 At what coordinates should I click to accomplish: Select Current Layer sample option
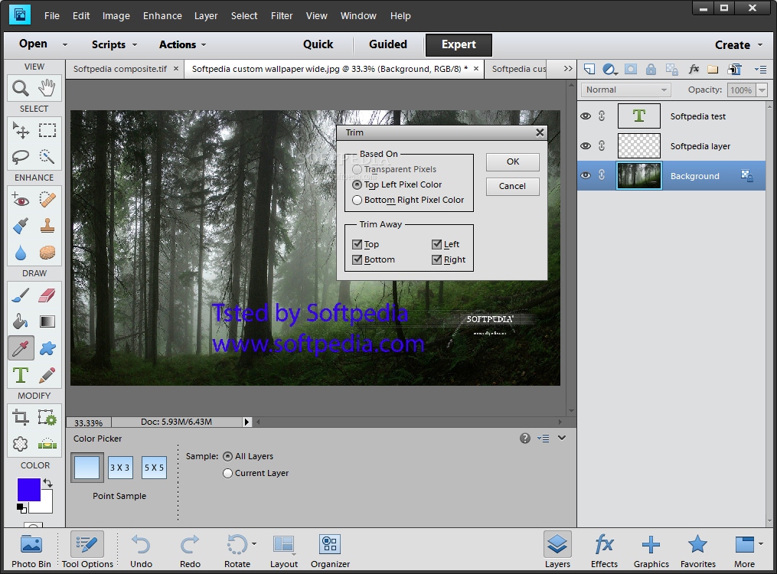(x=227, y=474)
